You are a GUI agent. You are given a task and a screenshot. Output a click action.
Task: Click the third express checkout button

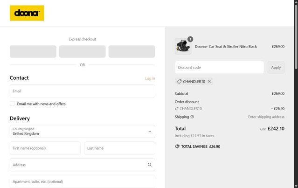click(x=132, y=51)
